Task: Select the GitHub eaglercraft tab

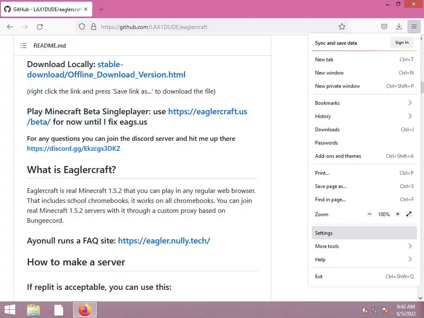Action: point(46,9)
